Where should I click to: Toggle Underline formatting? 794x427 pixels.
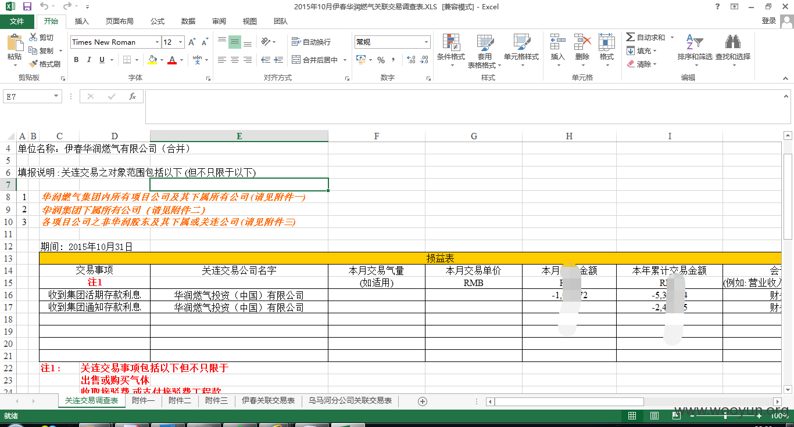pyautogui.click(x=102, y=60)
